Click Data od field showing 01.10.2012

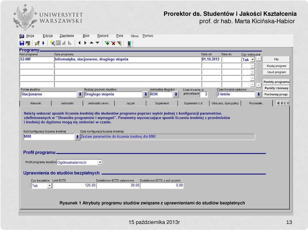click(x=211, y=60)
